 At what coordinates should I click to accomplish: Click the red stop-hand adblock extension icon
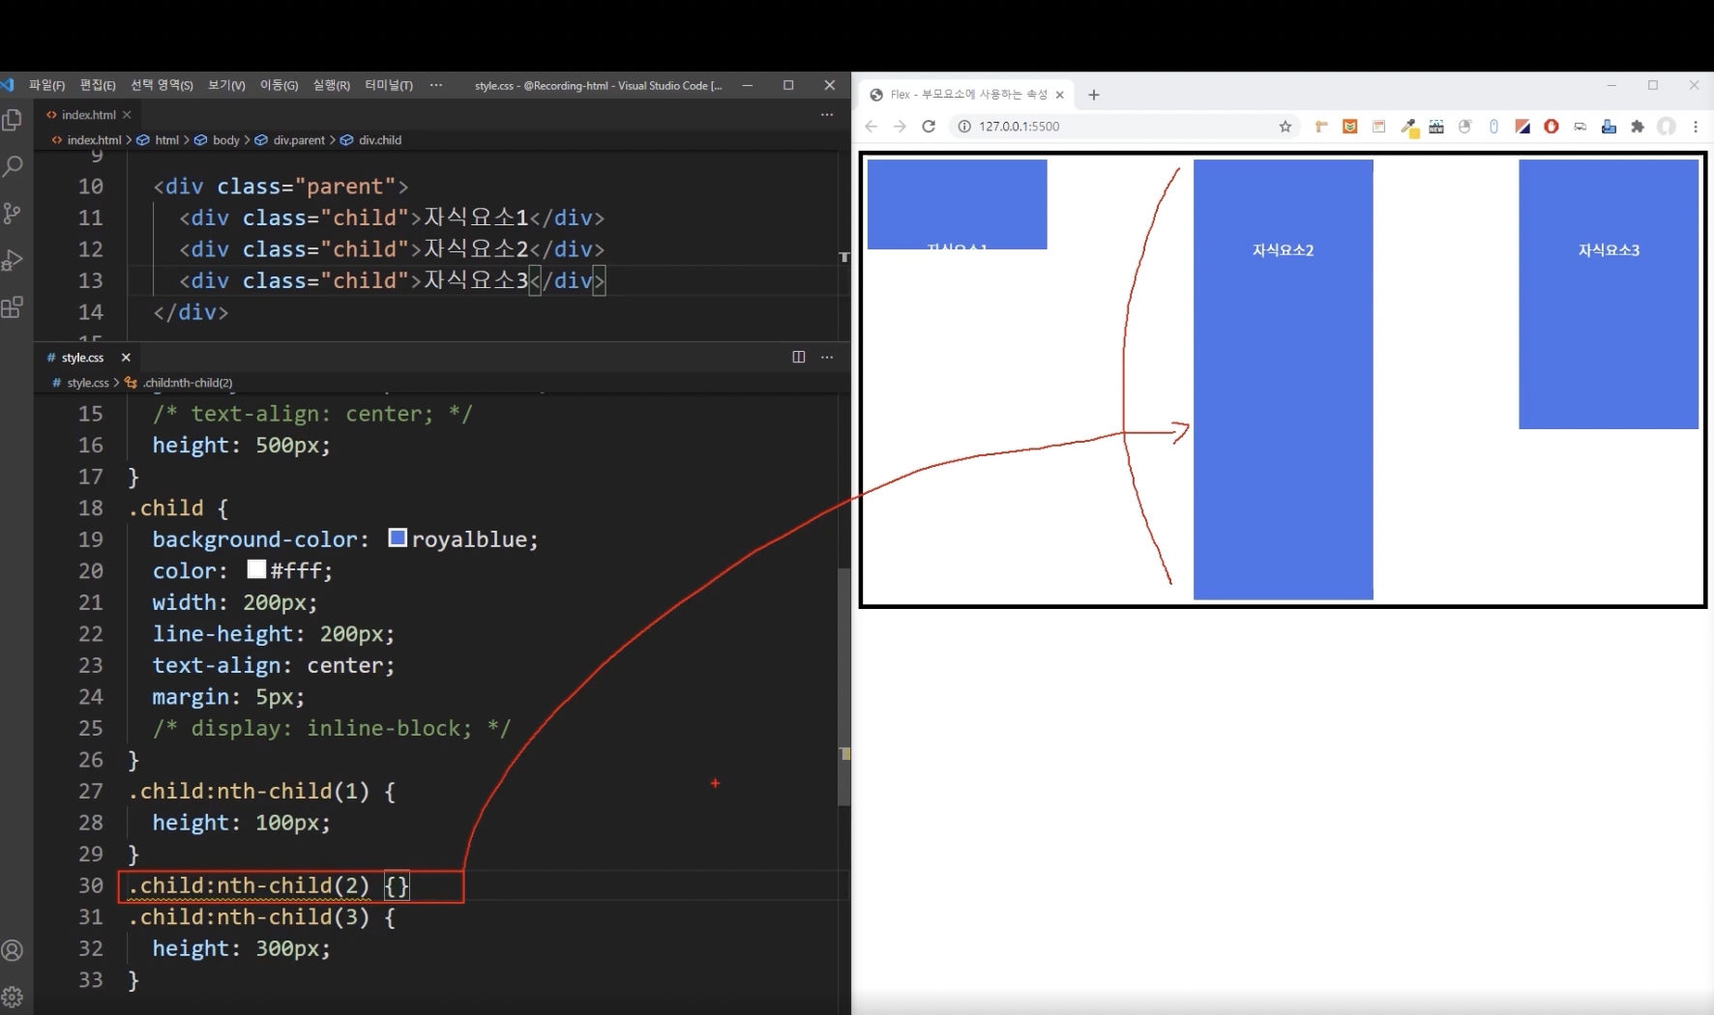[1551, 127]
